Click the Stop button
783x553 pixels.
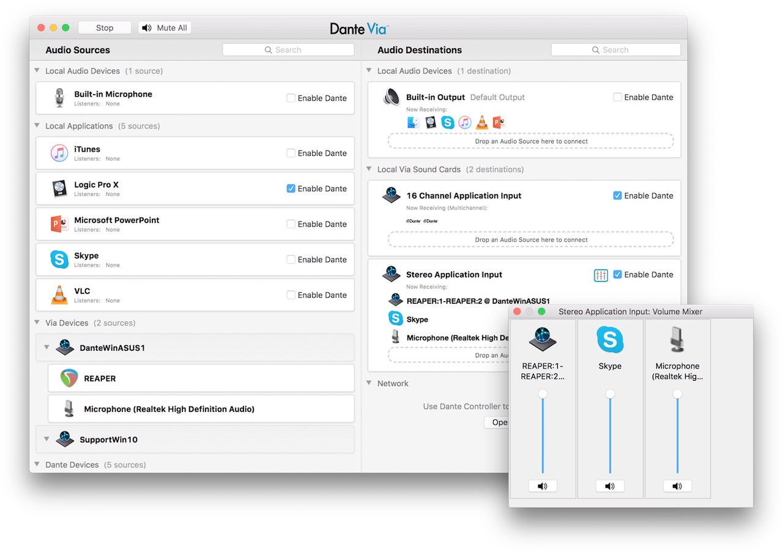coord(105,27)
